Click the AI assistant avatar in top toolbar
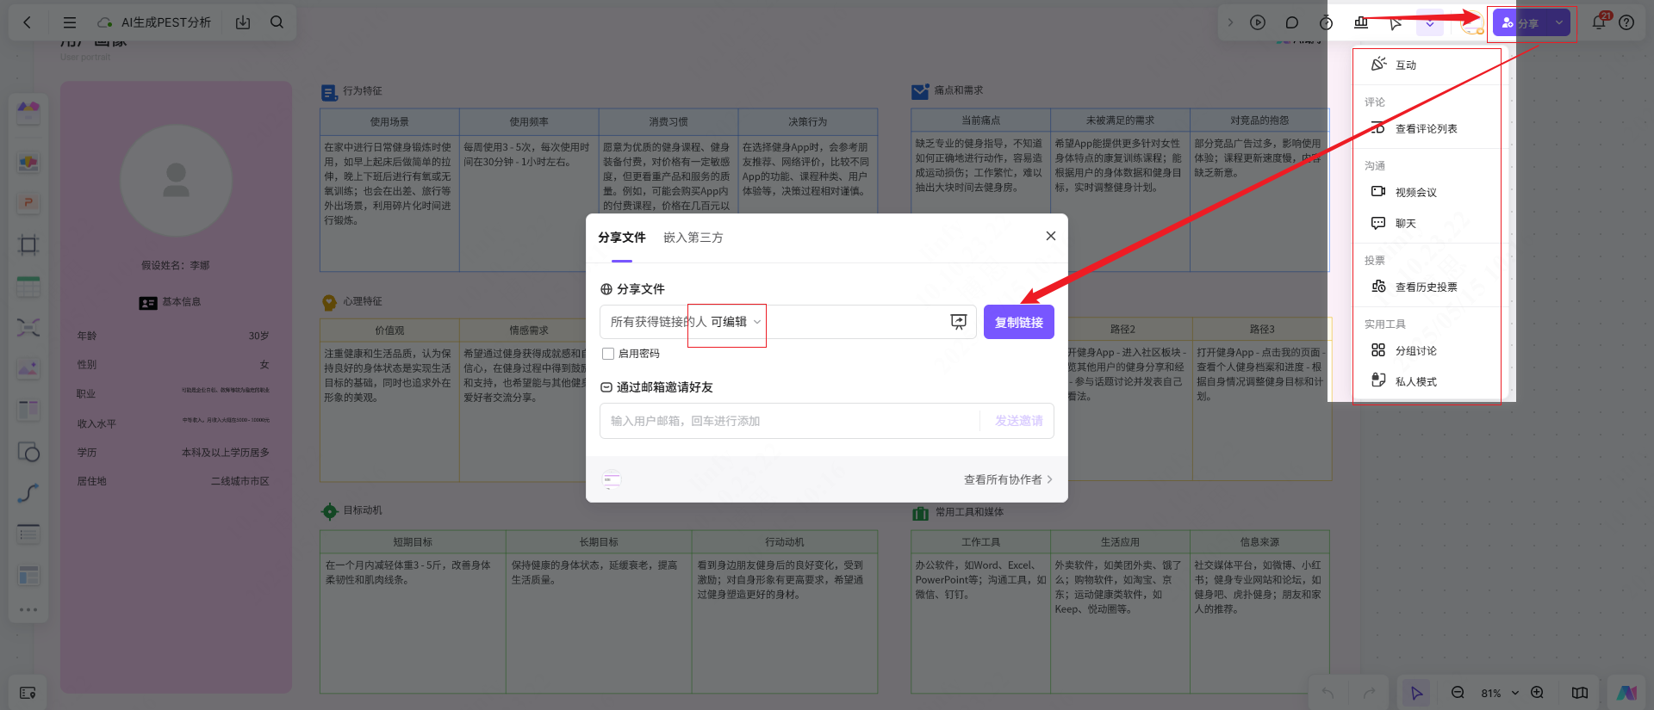This screenshot has width=1654, height=710. (x=1472, y=23)
